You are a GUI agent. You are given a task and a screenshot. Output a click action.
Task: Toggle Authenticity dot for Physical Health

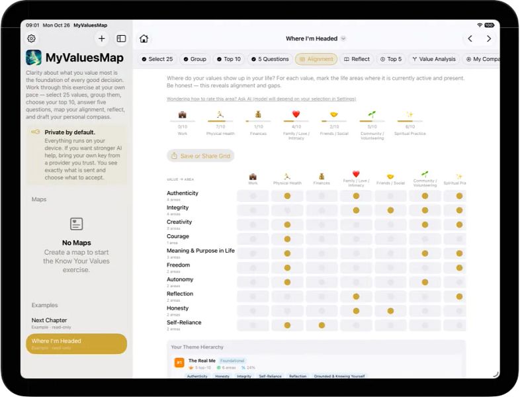287,196
